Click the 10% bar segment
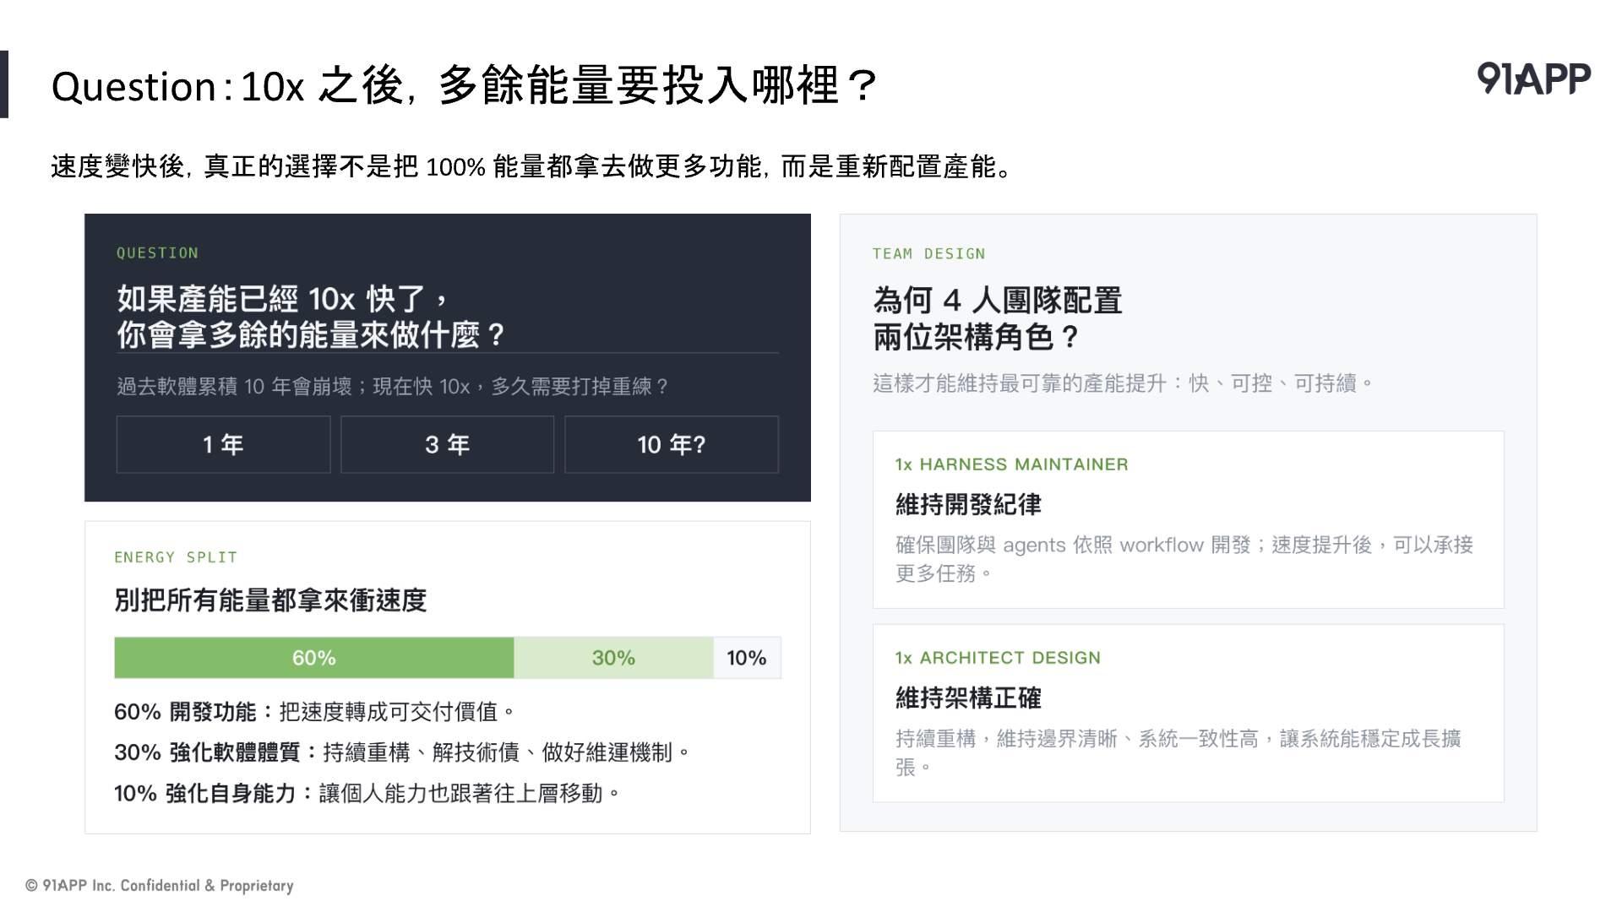Viewport: 1622px width, 912px height. [x=747, y=658]
